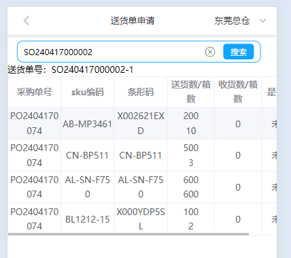Click the 600 / 600 delivery quantity cell
This screenshot has width=291, height=258.
tap(191, 187)
